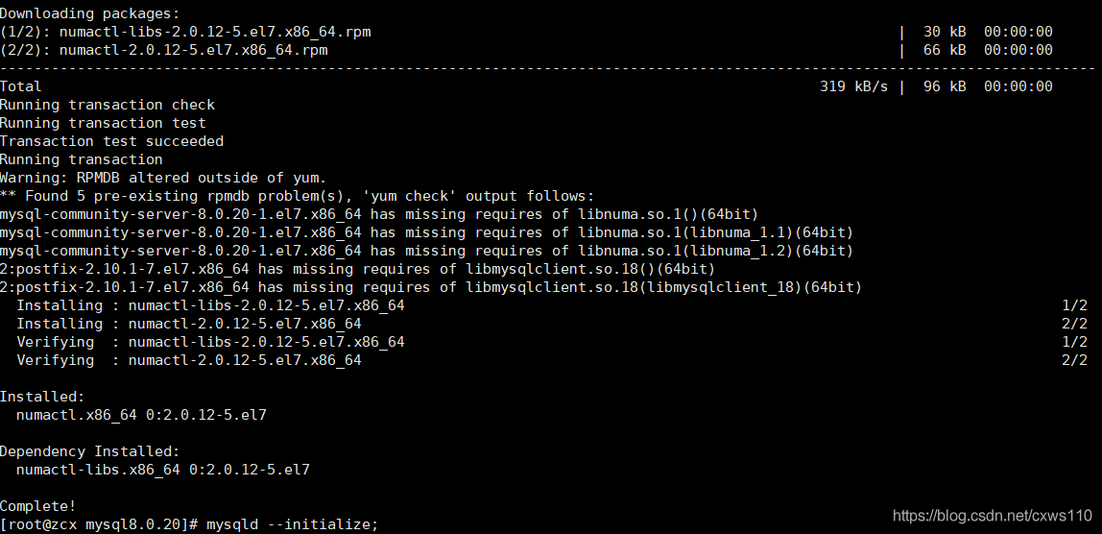Click the libnuma_1.2 missing requires line
Viewport: 1102px width, 534px height.
426,251
